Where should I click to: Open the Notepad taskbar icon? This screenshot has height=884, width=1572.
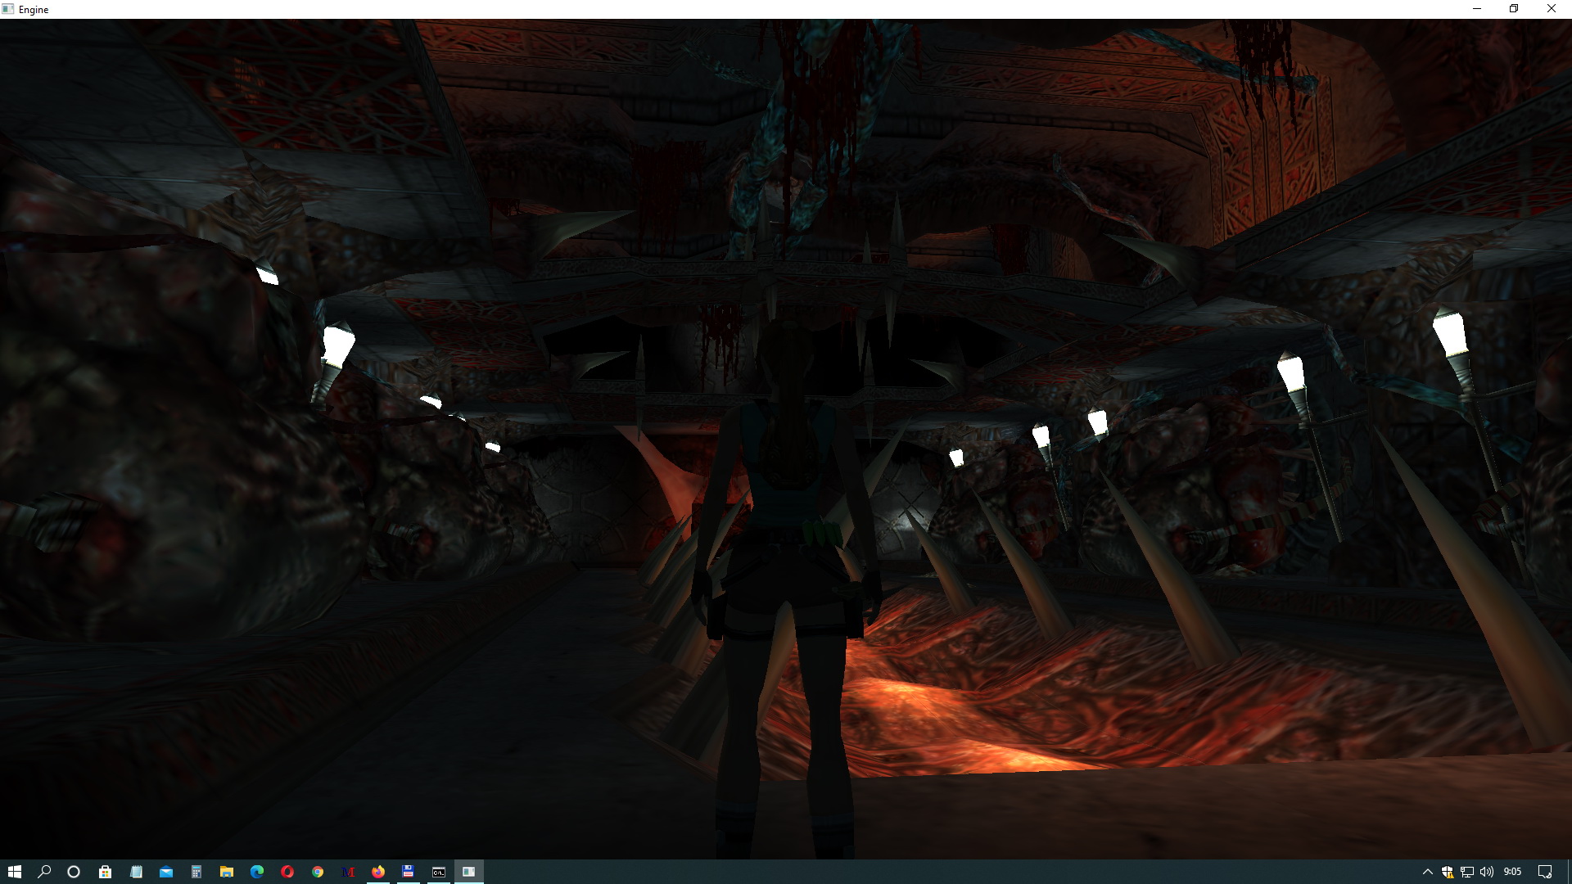tap(136, 872)
